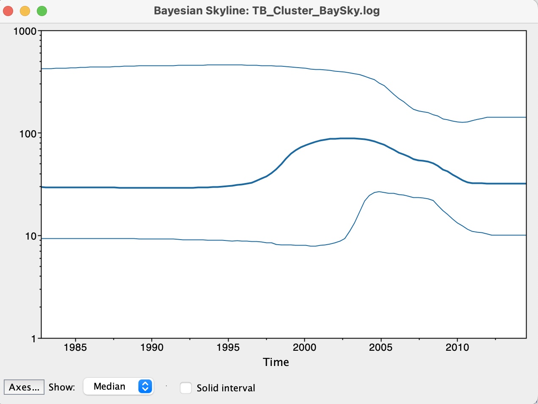Click the 1985 tick label on x-axis
This screenshot has height=404, width=538.
[75, 347]
